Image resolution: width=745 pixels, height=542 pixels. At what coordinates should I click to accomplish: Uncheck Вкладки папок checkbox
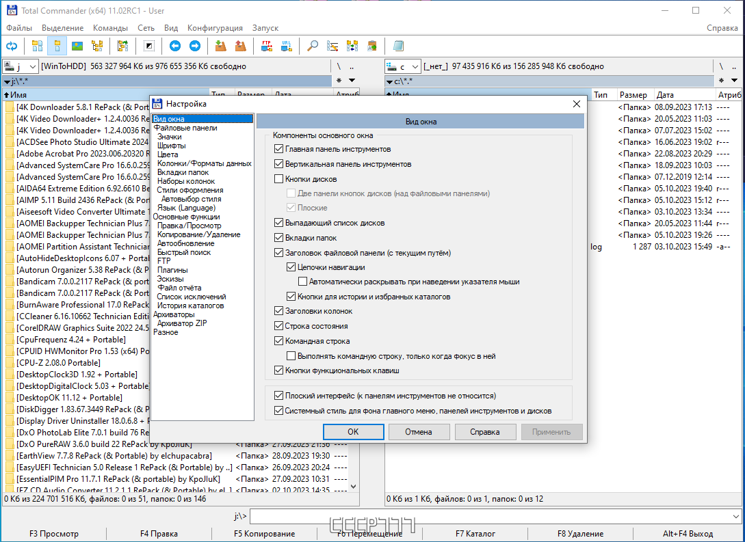click(279, 238)
